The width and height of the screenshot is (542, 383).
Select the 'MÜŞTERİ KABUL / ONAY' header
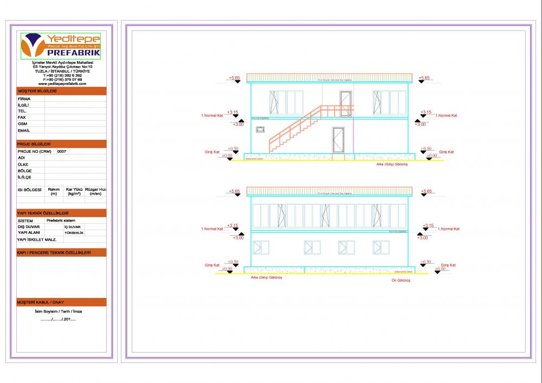pos(62,302)
